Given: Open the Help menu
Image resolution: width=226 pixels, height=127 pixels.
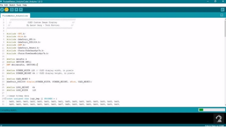Looking at the screenshot, I should tap(25, 5).
